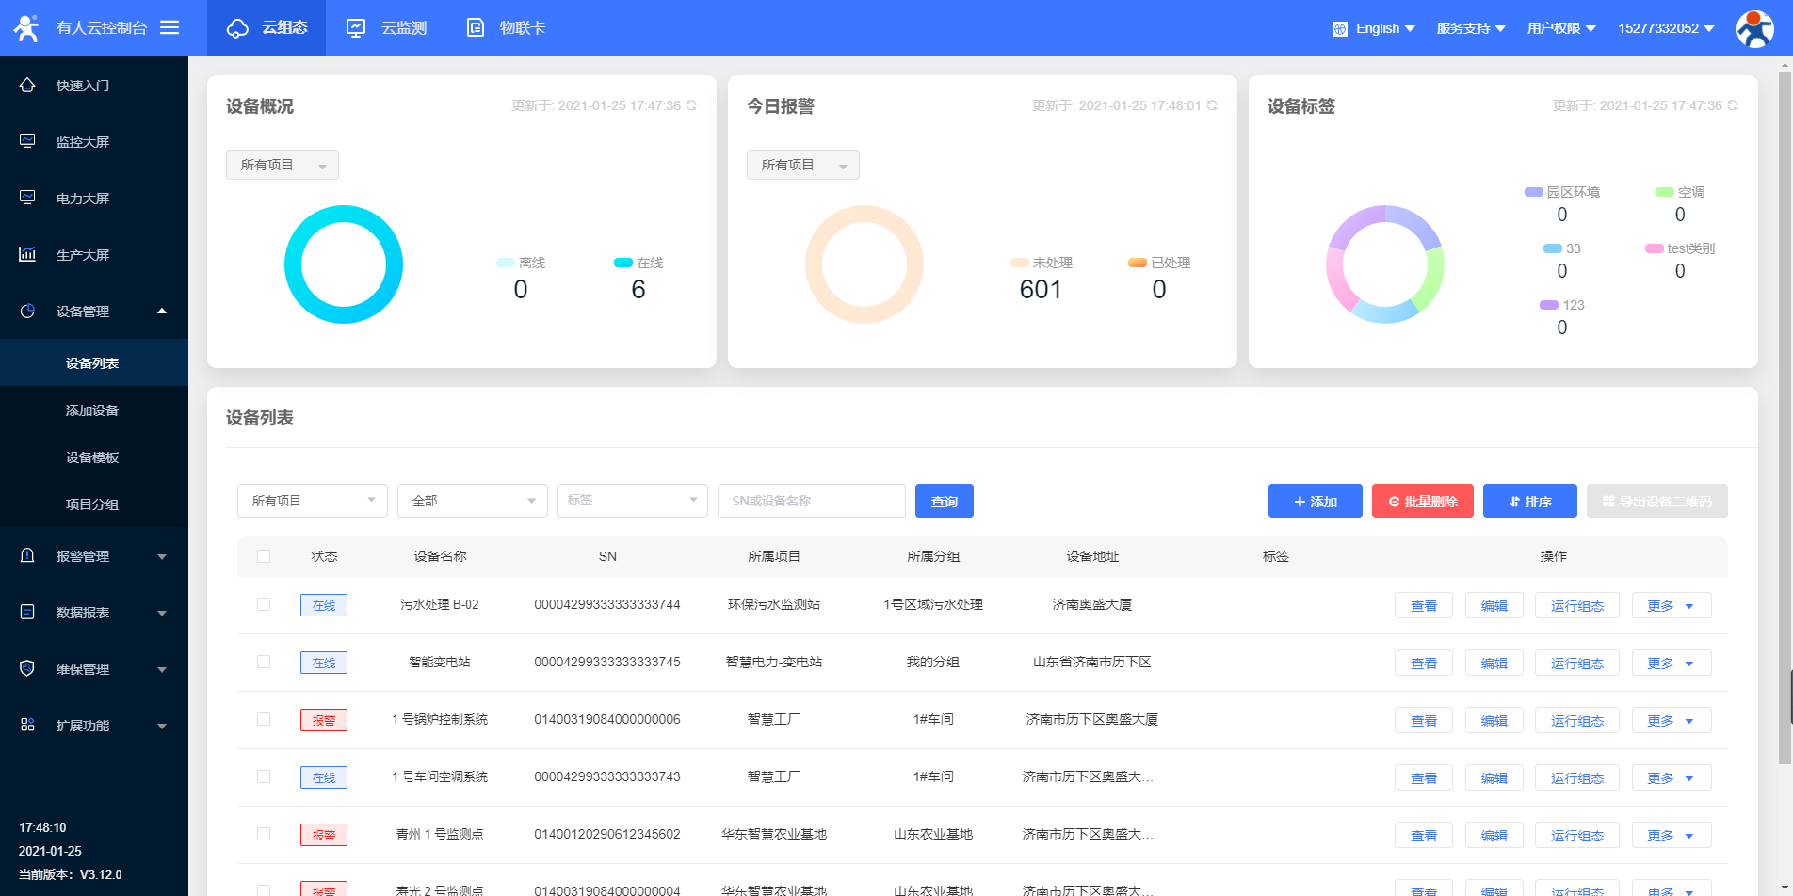Click the shield icon for 维保管理
The image size is (1793, 896).
coord(27,668)
